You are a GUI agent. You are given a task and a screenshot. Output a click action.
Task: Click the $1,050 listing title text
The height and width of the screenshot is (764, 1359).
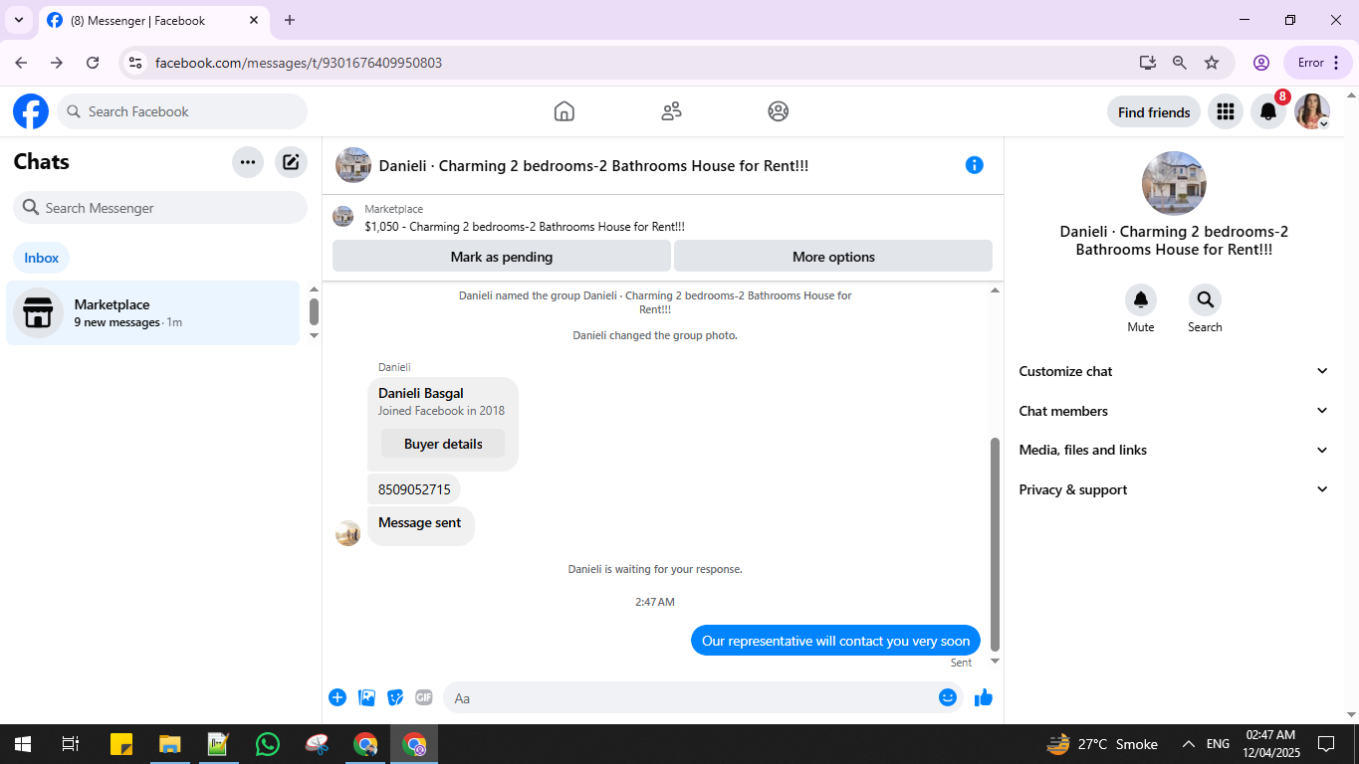click(525, 227)
